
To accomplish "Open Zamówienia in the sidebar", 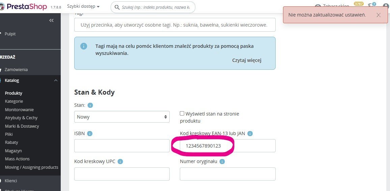I will click(x=16, y=70).
